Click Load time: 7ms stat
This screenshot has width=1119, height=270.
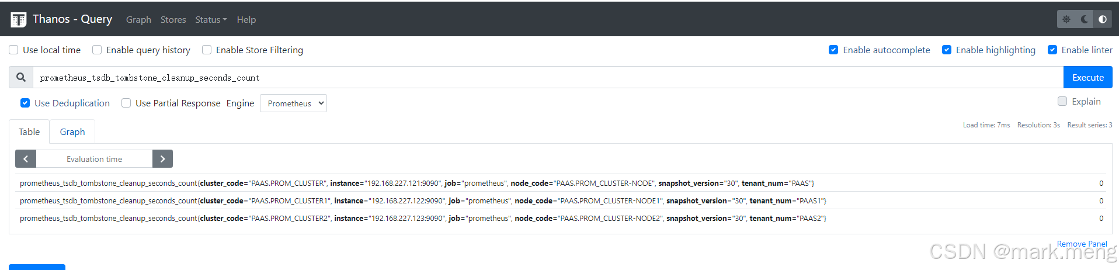click(x=986, y=125)
